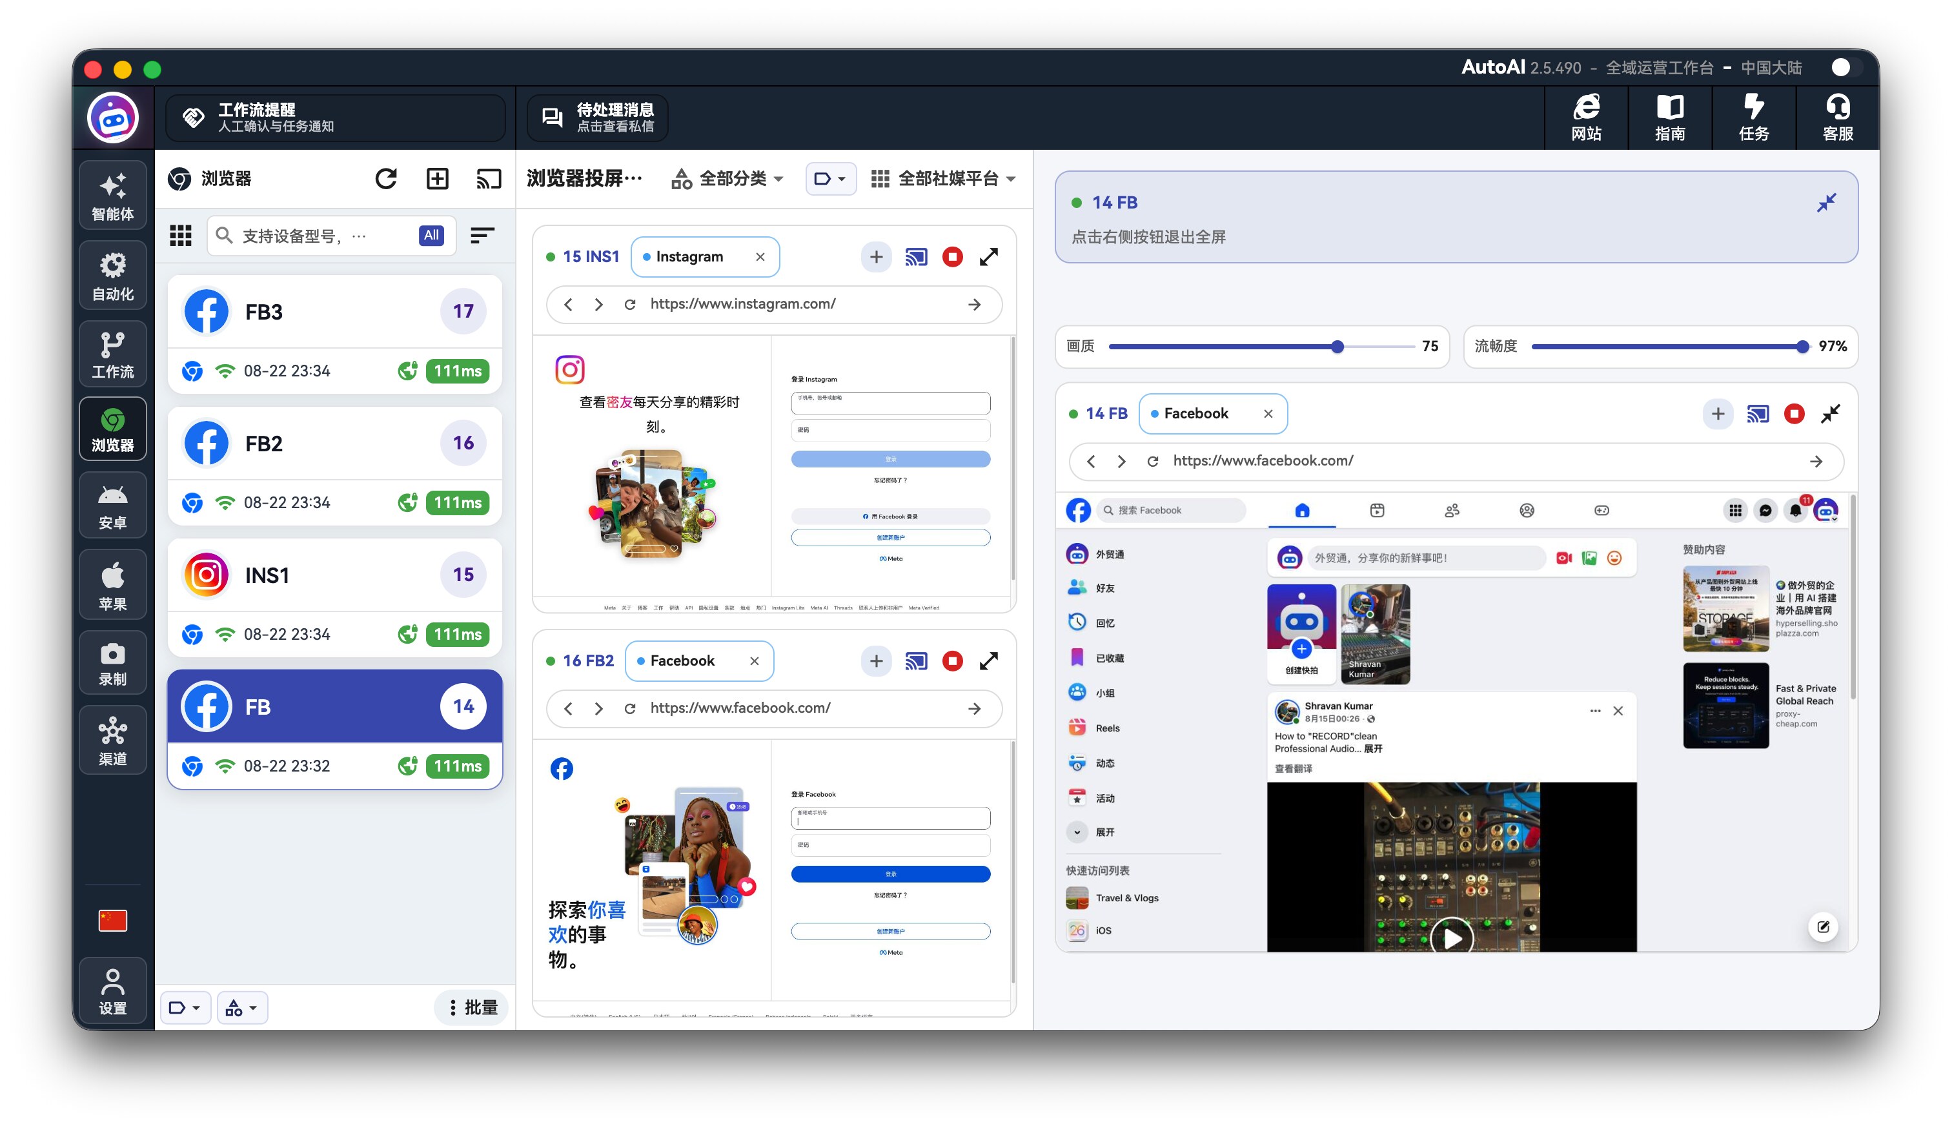Click the cast icon in browser list header

point(489,179)
